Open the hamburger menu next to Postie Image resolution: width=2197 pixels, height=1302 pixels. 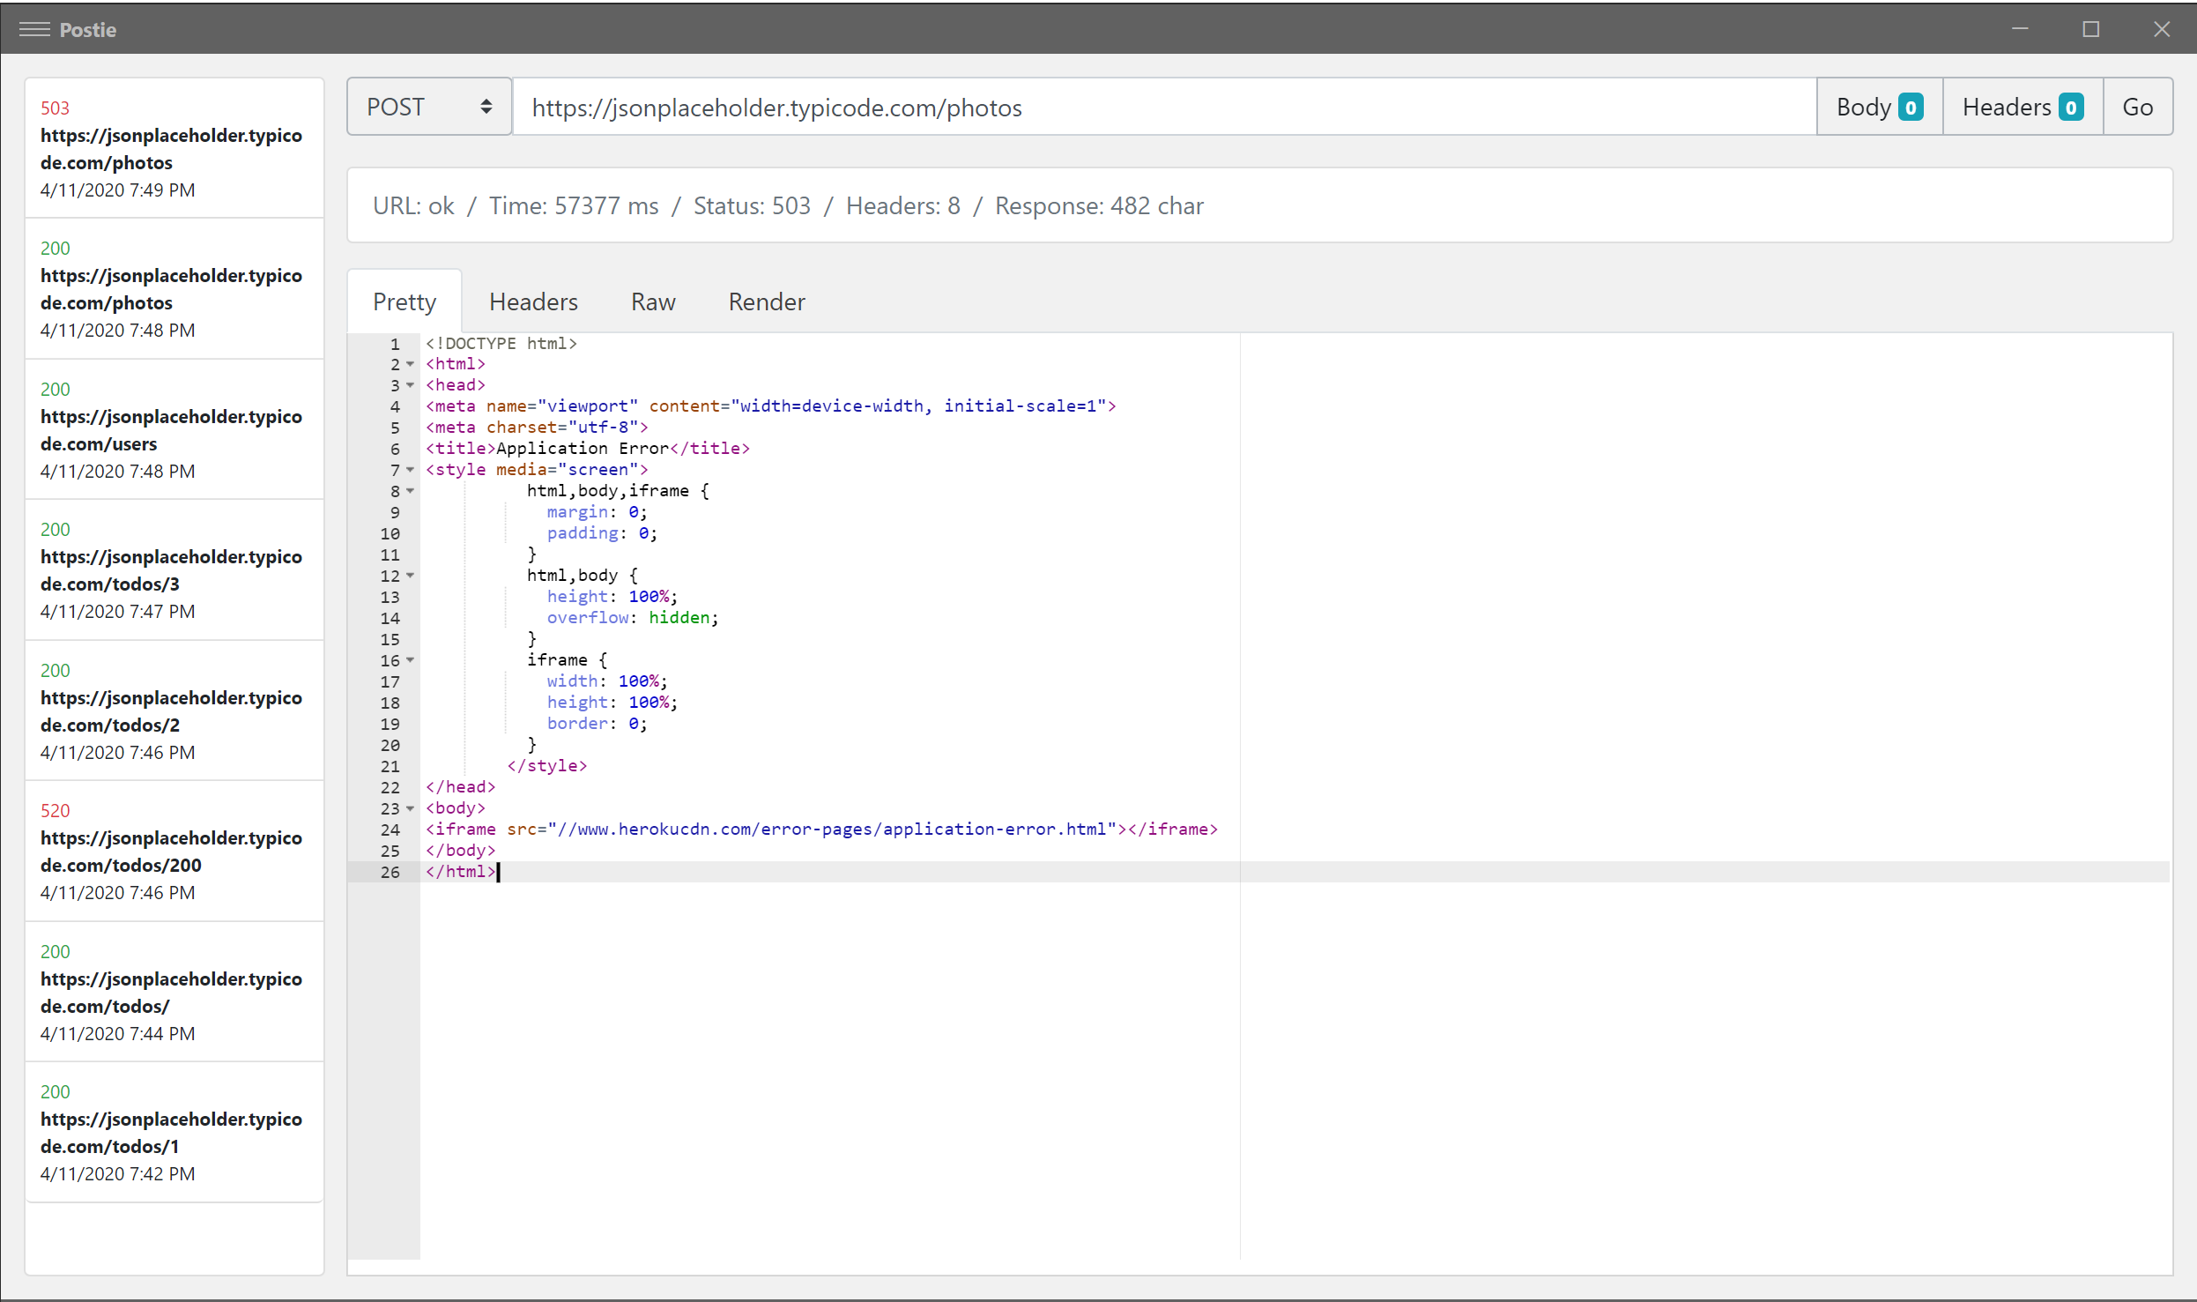point(34,29)
